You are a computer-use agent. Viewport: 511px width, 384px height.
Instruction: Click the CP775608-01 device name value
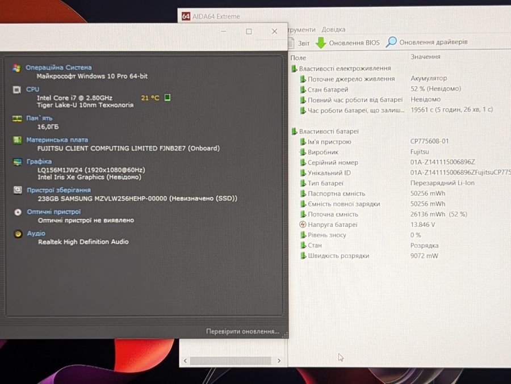pos(430,141)
